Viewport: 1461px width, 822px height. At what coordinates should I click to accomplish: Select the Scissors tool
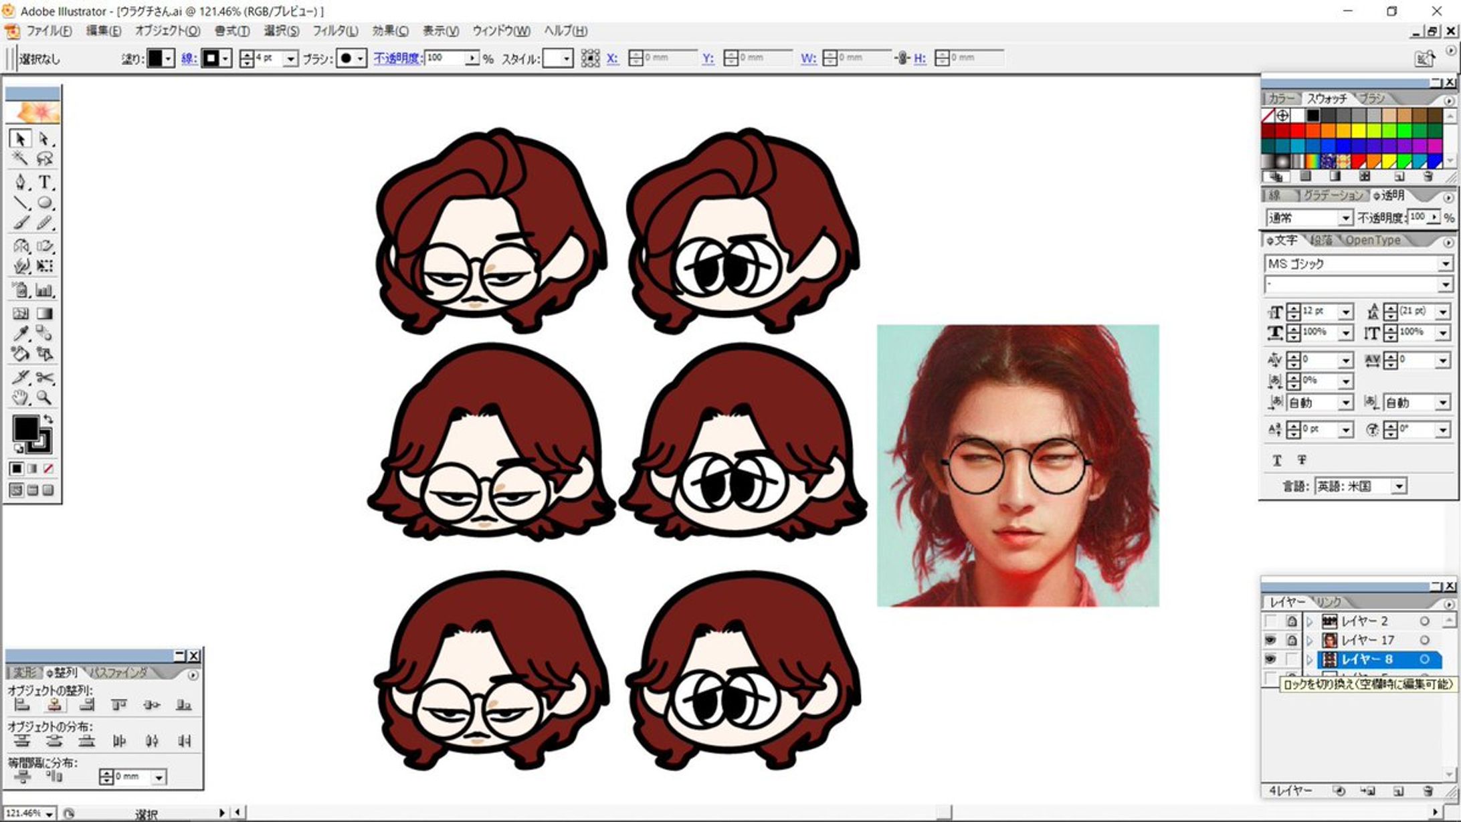click(44, 378)
